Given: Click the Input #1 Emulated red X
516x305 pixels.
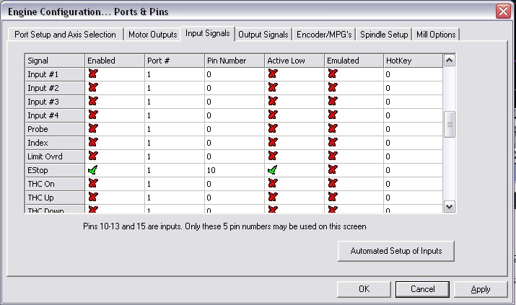Looking at the screenshot, I should [x=332, y=74].
